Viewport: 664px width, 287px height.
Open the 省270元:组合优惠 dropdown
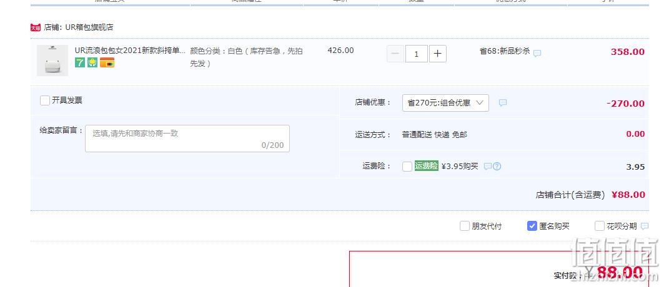[x=445, y=103]
